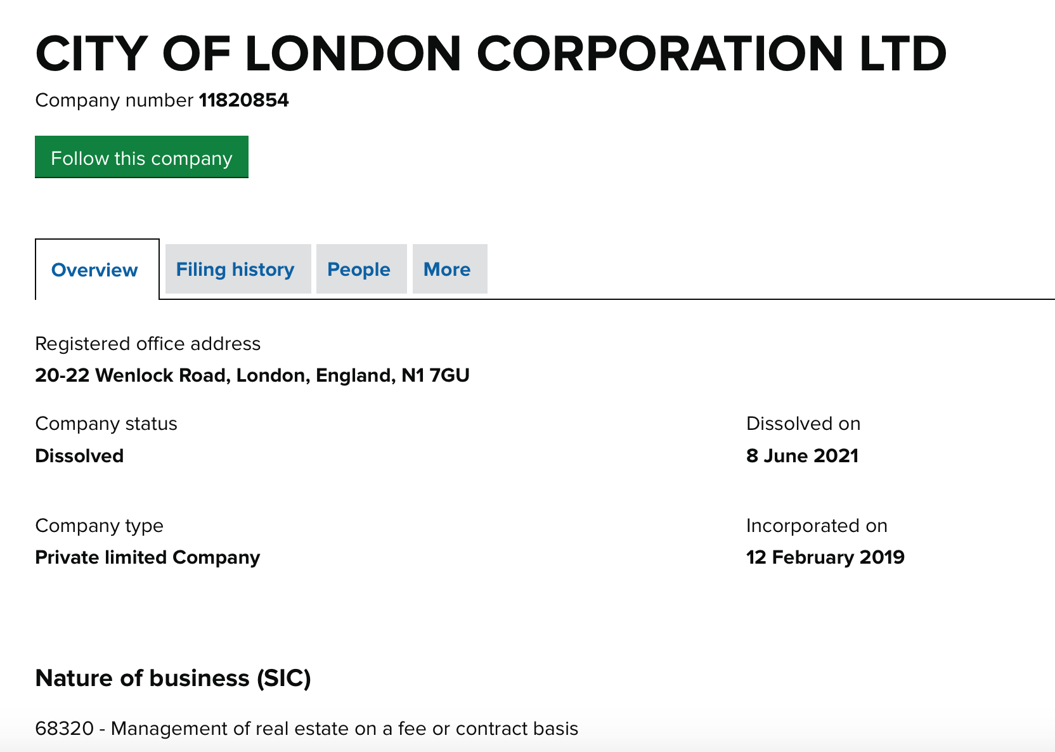Click the 'Company number' label text
This screenshot has width=1055, height=752.
(114, 100)
